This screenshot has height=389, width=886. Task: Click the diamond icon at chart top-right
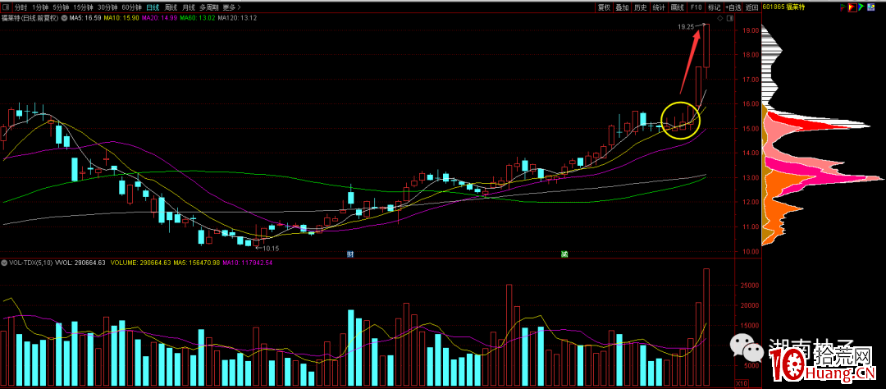click(719, 17)
